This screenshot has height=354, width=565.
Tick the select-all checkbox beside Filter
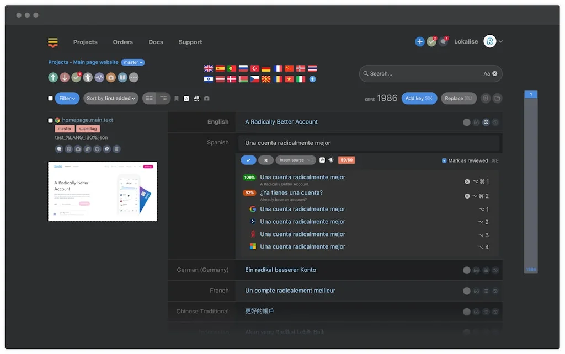[51, 99]
